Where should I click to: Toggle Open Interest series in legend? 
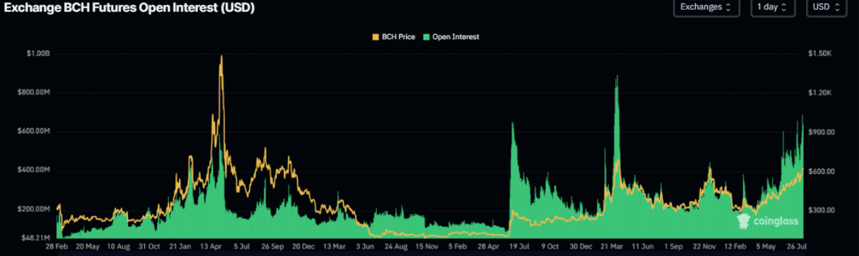[x=451, y=37]
